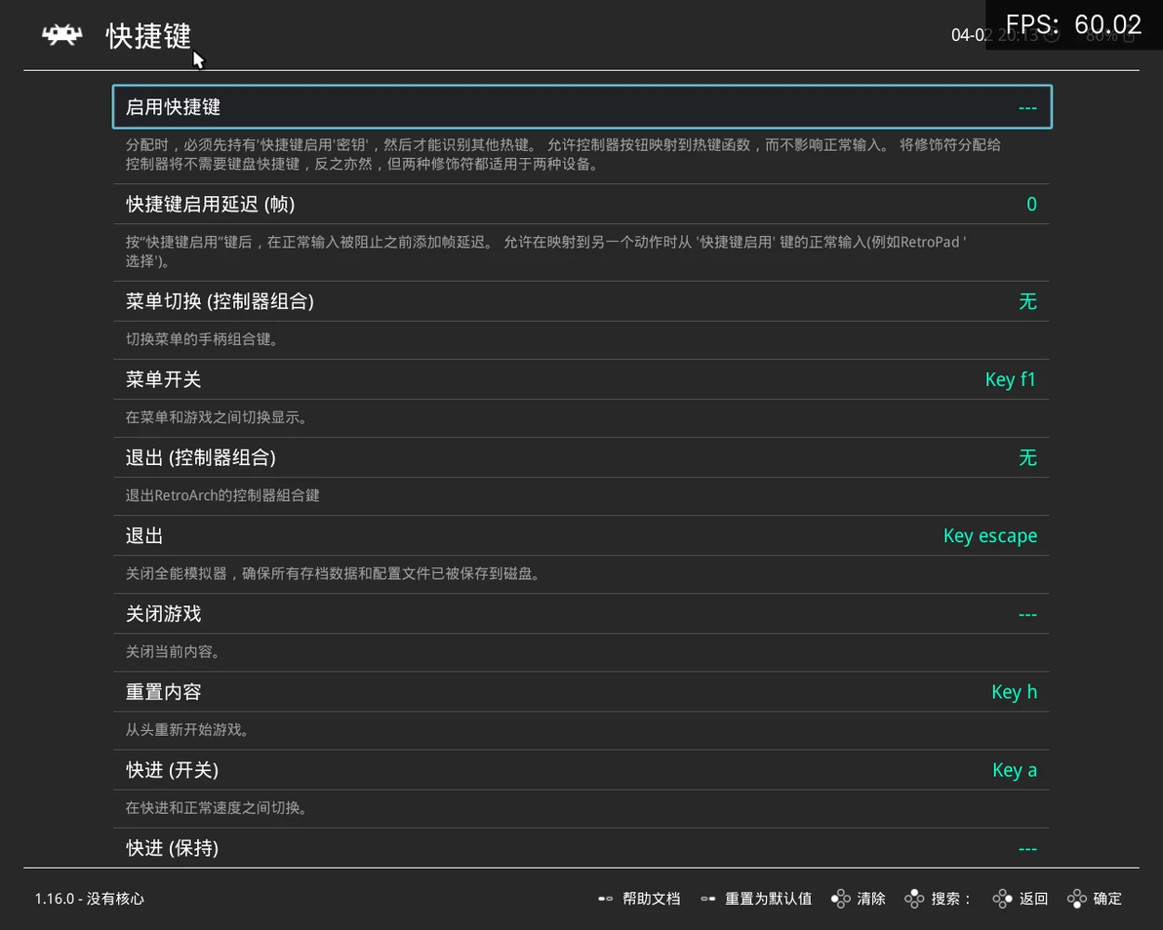Image resolution: width=1163 pixels, height=930 pixels.
Task: Click version text 1.16.0 - 没有核心
Action: [89, 899]
